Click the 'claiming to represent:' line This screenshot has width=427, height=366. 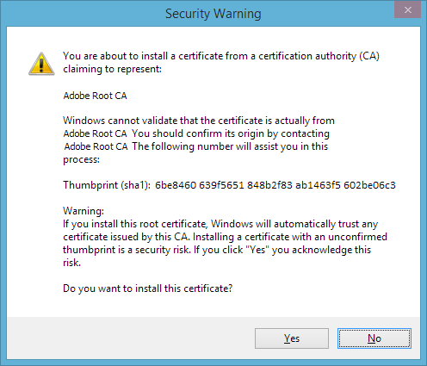point(112,69)
